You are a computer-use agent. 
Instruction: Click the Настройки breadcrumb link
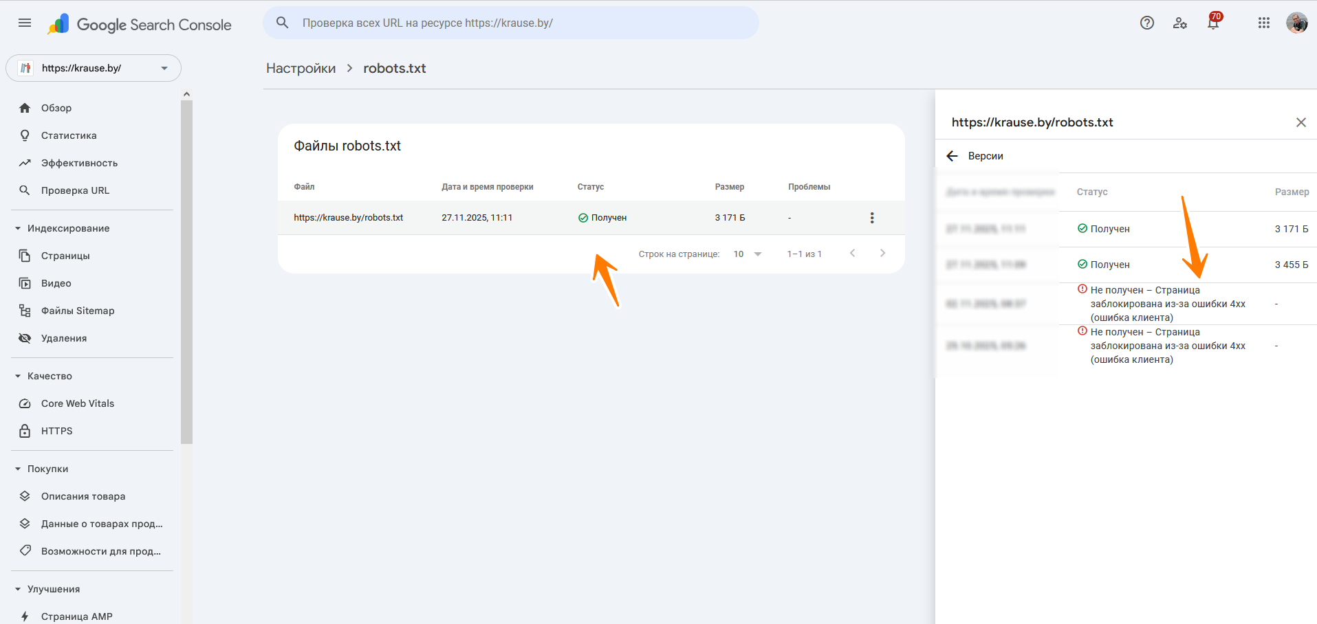click(301, 68)
